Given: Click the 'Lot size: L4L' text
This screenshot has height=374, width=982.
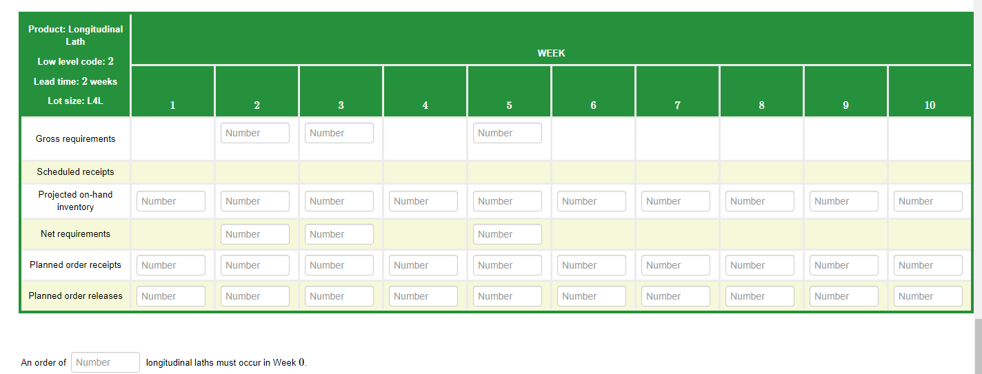Looking at the screenshot, I should (x=76, y=101).
